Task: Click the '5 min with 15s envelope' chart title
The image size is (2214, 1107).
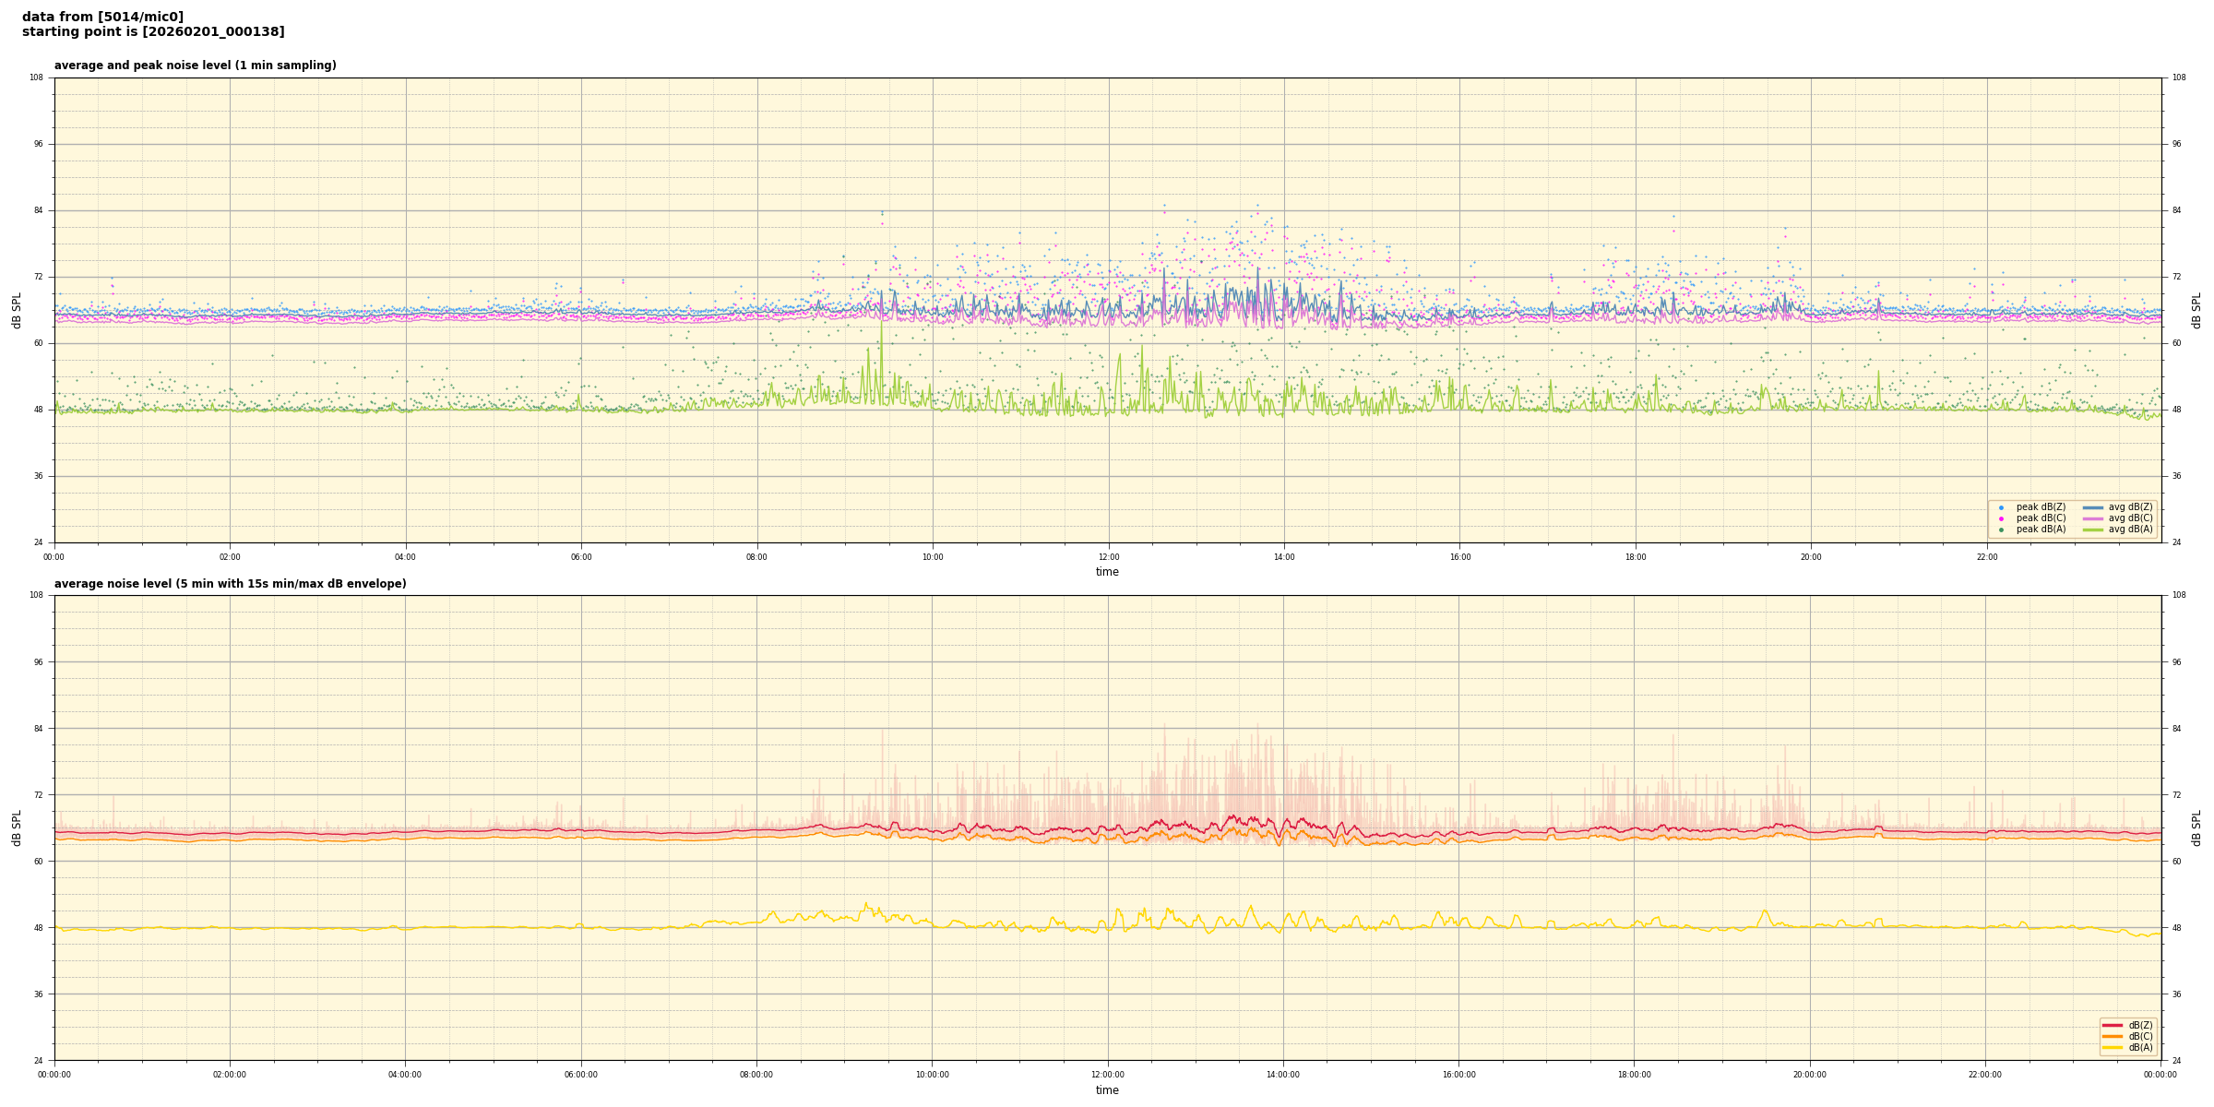Action: click(230, 584)
